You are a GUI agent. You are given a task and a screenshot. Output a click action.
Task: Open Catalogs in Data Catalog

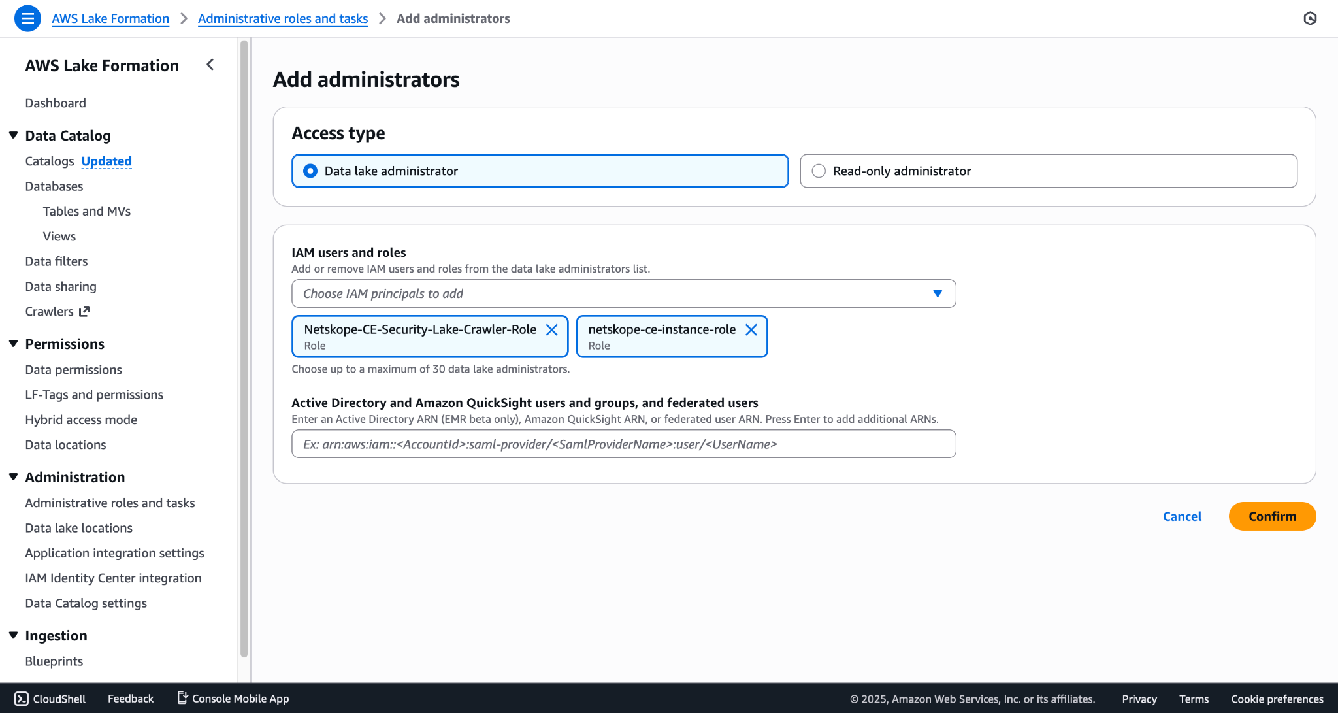click(50, 161)
